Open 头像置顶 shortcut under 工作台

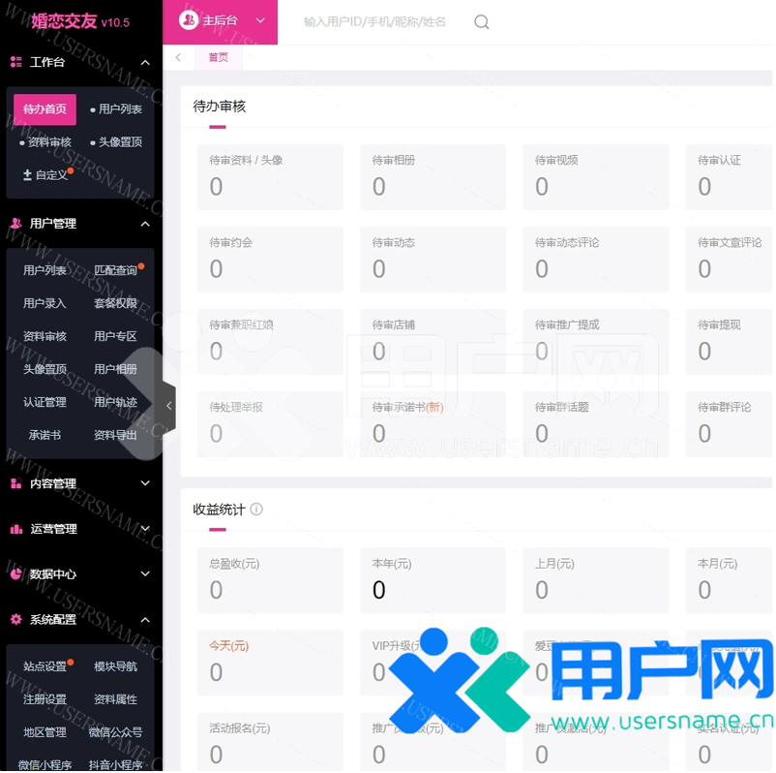[x=116, y=142]
